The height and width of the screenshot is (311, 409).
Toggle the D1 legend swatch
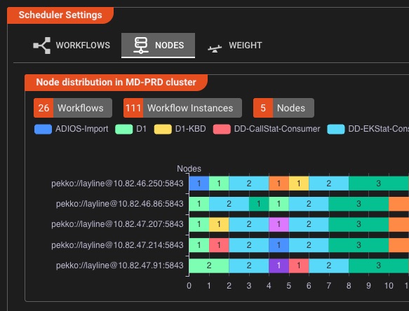coord(124,129)
